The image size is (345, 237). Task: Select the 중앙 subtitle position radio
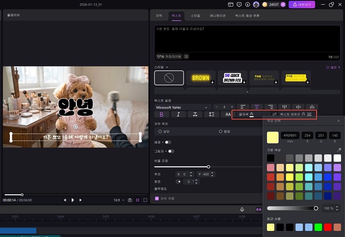(x=220, y=131)
